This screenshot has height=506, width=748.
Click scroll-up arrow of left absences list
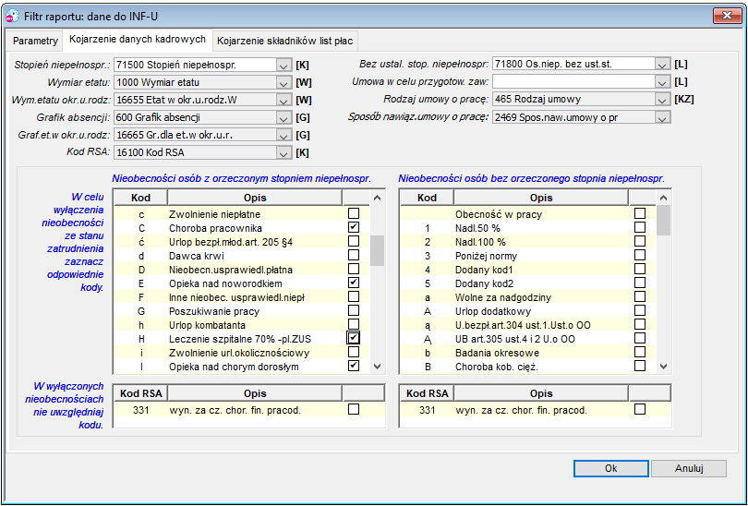pyautogui.click(x=378, y=198)
